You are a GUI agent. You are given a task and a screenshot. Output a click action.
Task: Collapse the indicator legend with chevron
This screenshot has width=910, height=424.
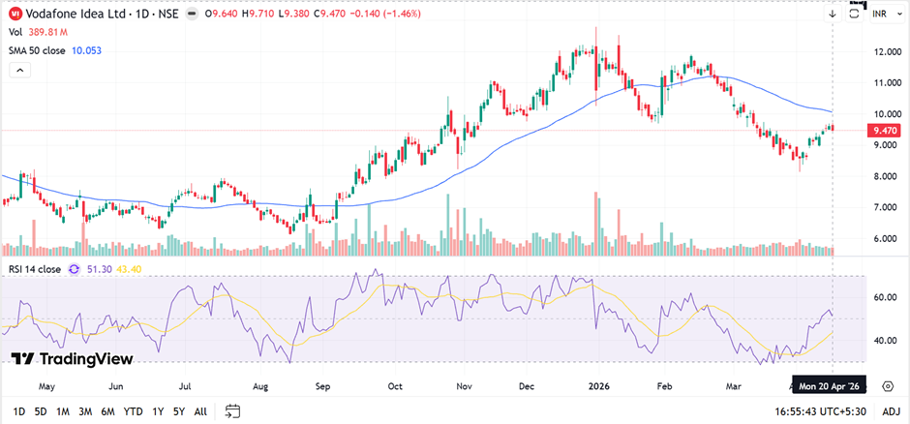pos(19,70)
